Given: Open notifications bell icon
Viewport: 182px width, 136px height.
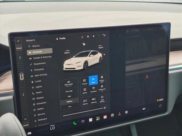Looking at the screenshot, I should (94, 36).
